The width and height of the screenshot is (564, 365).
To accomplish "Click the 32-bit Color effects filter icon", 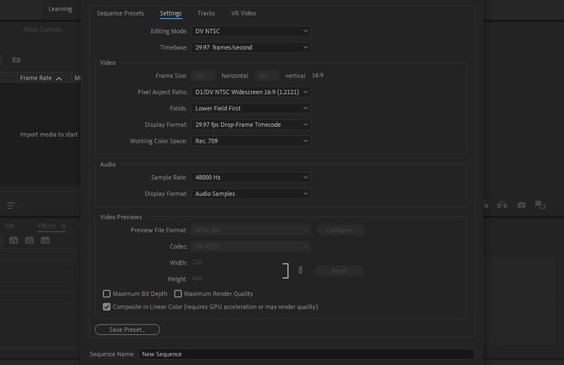I will [x=29, y=240].
